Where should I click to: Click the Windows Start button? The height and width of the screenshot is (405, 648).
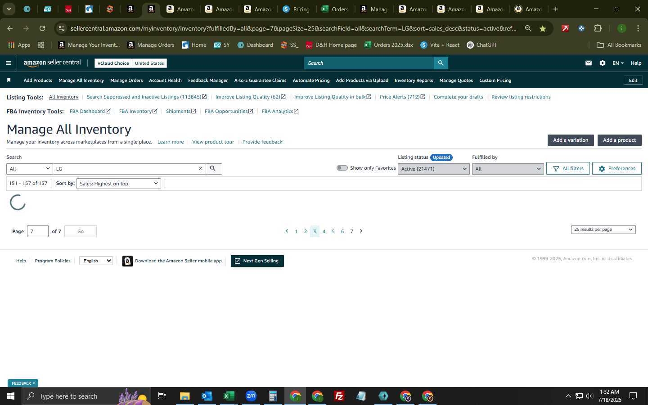pos(11,396)
